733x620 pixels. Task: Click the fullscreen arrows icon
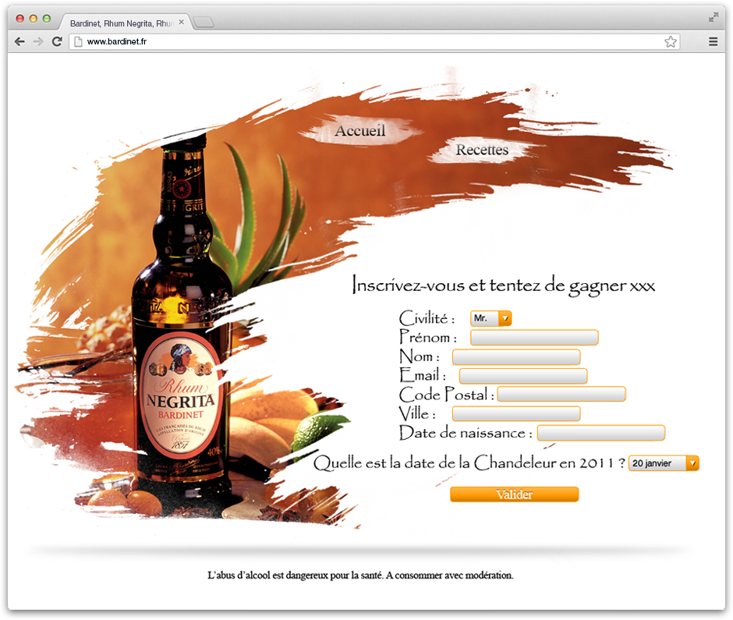[713, 17]
